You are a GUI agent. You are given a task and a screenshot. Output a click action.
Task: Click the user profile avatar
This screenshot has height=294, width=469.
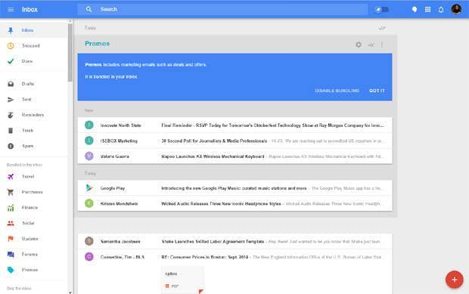coord(456,9)
